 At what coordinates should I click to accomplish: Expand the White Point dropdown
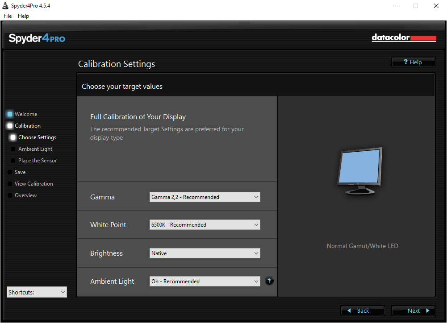coord(205,225)
